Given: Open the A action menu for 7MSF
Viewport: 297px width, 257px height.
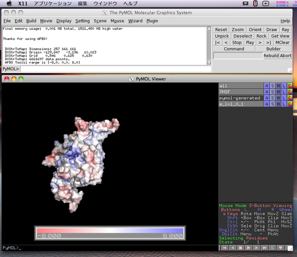Looking at the screenshot, I should point(267,92).
